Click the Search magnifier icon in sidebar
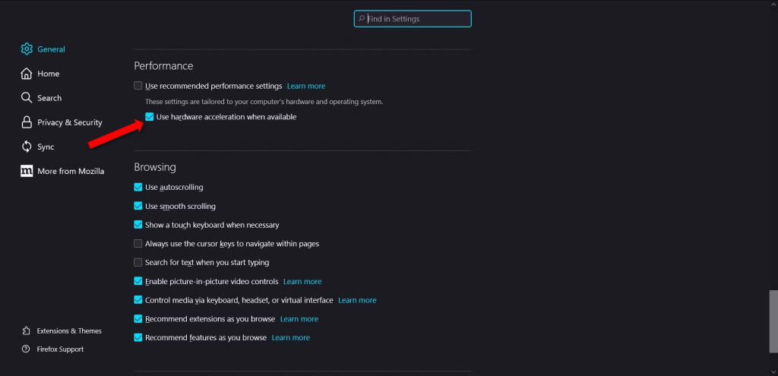This screenshot has width=778, height=376. [x=27, y=98]
